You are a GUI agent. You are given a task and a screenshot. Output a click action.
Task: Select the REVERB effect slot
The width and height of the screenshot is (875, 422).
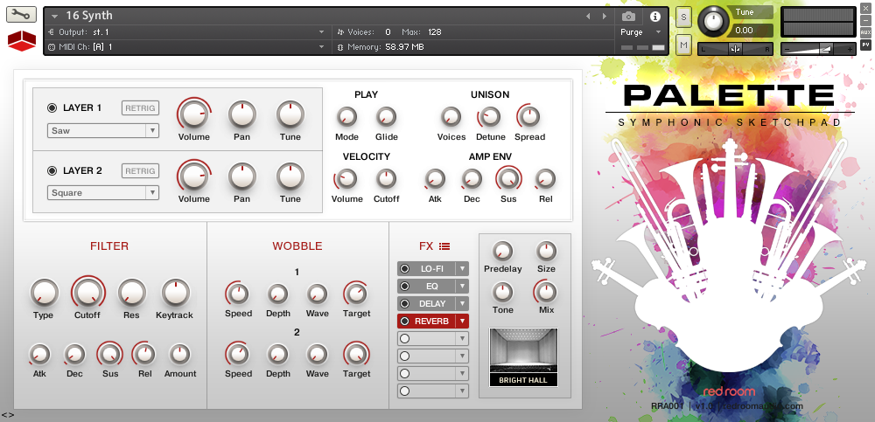pos(432,322)
